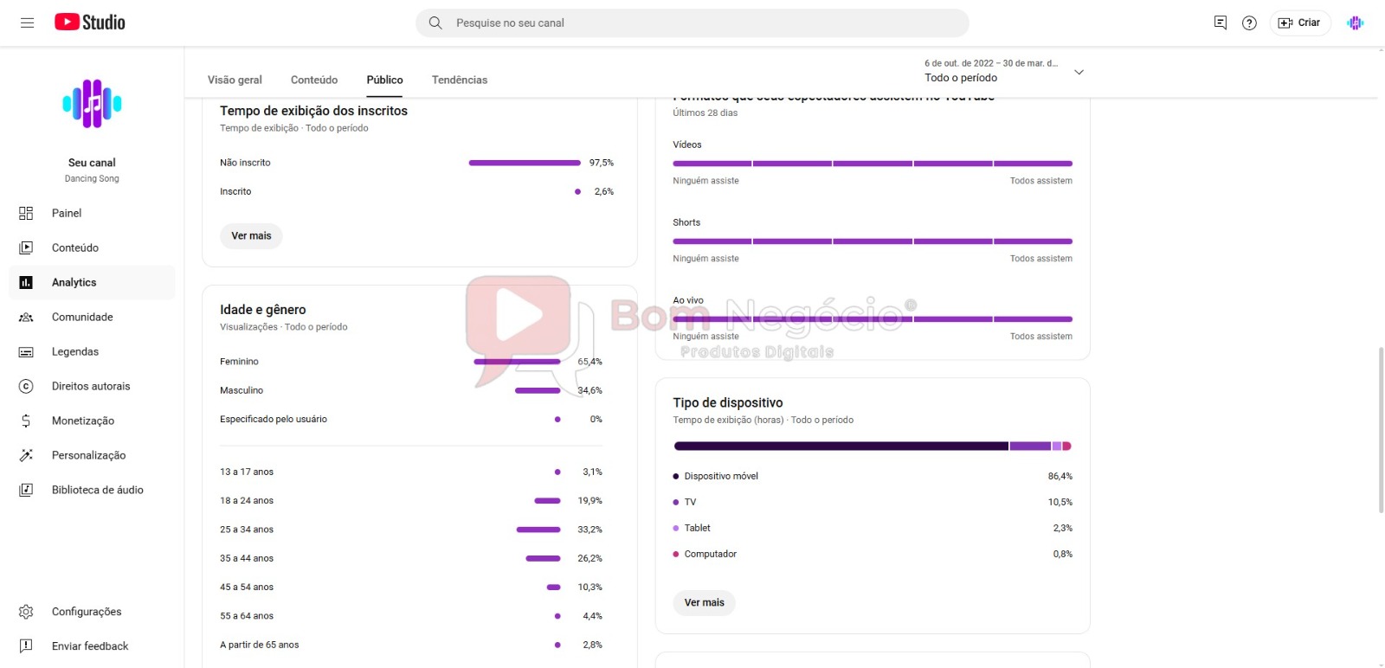Switch to the Visão geral tab
Viewport: 1385px width, 668px height.
(235, 80)
